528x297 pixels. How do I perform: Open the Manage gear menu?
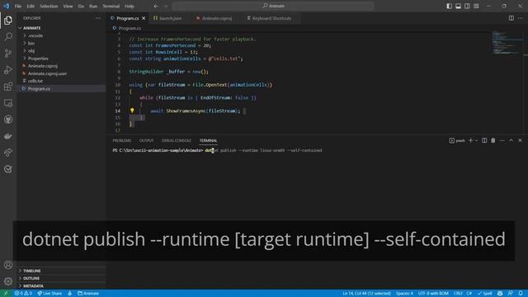click(8, 281)
